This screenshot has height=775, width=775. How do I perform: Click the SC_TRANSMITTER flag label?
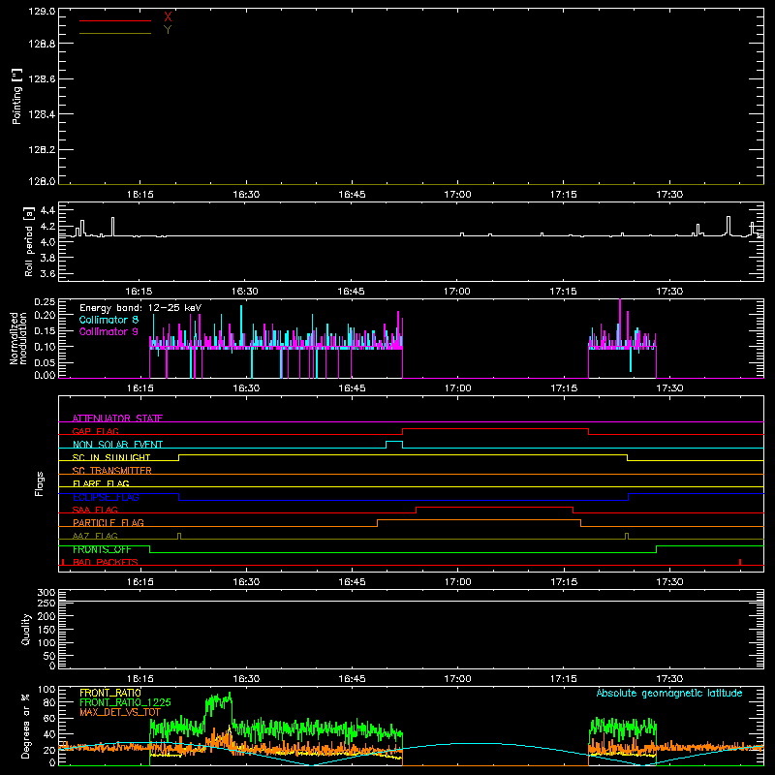coord(112,471)
